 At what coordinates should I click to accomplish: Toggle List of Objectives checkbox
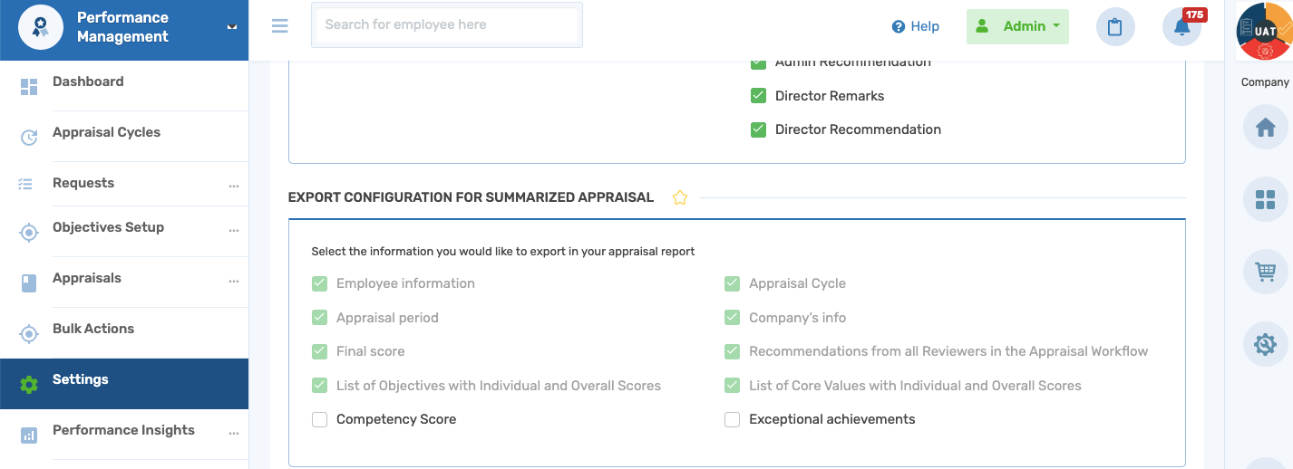tap(319, 386)
